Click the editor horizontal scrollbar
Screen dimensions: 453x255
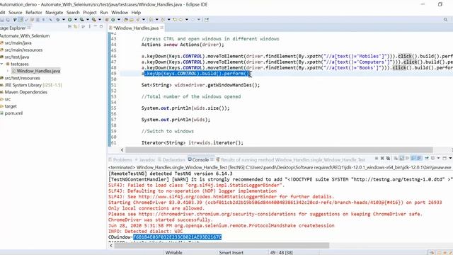tap(279, 149)
